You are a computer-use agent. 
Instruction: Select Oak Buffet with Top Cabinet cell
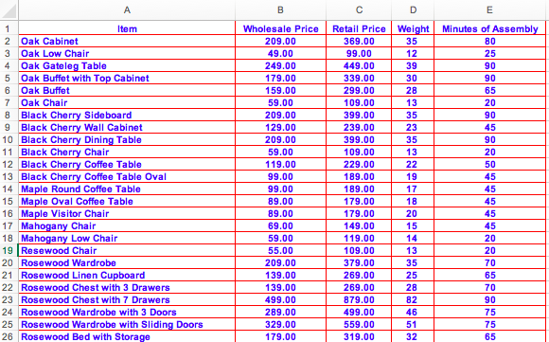point(127,78)
